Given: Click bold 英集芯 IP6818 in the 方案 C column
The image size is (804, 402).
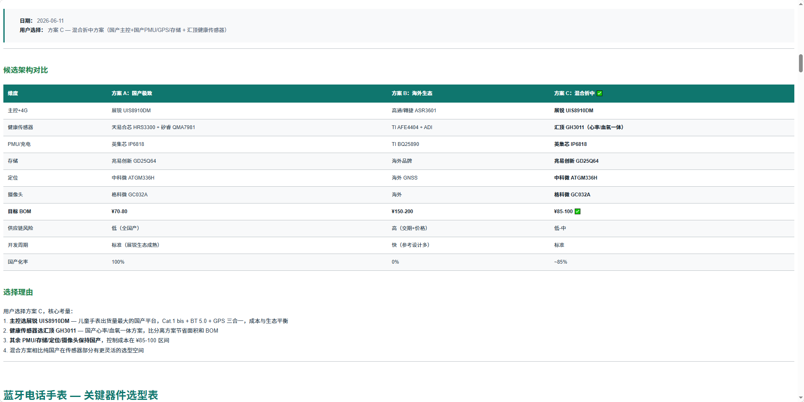Looking at the screenshot, I should tap(571, 144).
